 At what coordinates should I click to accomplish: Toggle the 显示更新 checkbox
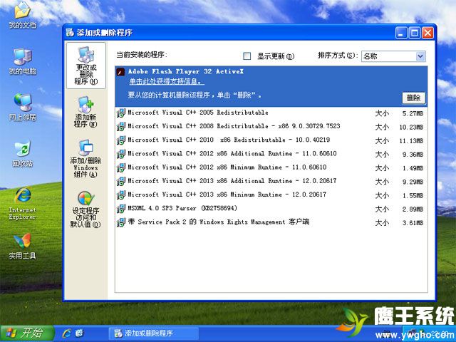[x=247, y=56]
